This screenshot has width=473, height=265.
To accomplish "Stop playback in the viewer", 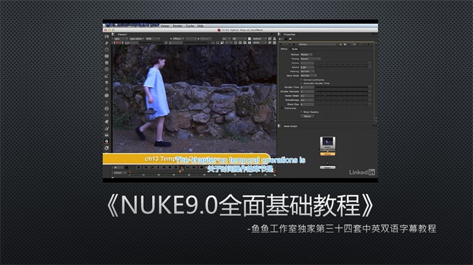I will (x=170, y=167).
